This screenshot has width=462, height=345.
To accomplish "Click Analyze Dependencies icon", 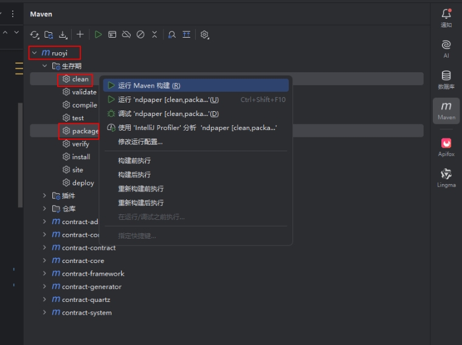I will 172,35.
